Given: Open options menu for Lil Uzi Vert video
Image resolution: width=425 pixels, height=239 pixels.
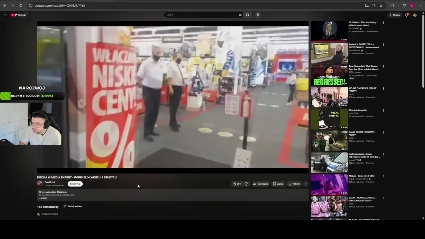Looking at the screenshot, I should coord(383,23).
